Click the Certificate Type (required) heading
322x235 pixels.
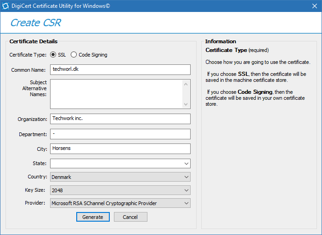tap(237, 50)
